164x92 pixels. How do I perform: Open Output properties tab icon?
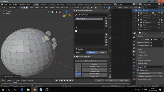coord(134,45)
